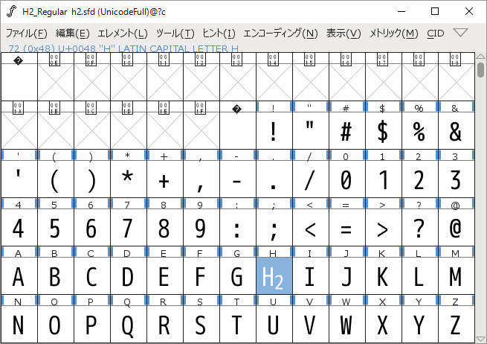Select the letter L glyph cell

(x=420, y=276)
